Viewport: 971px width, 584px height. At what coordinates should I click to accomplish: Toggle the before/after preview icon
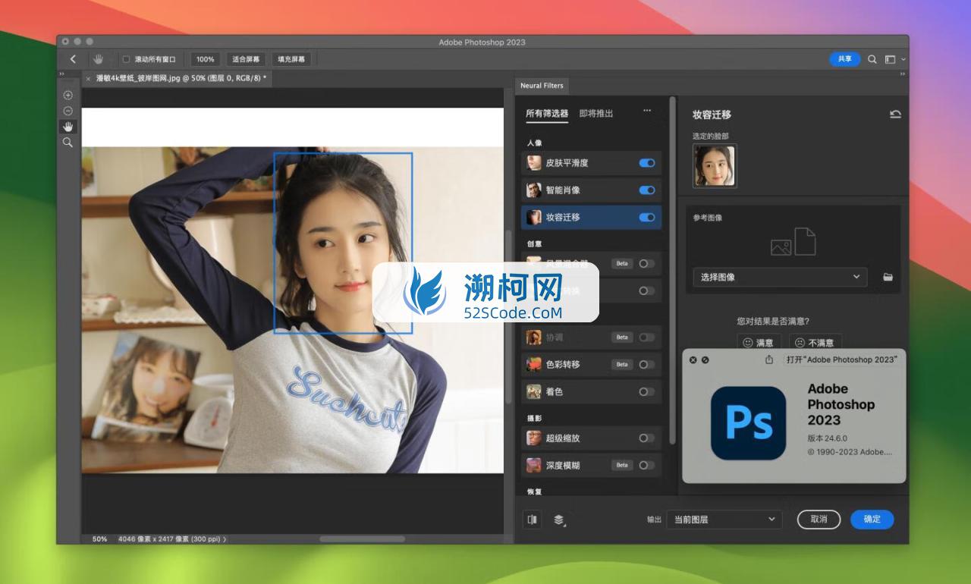[533, 520]
